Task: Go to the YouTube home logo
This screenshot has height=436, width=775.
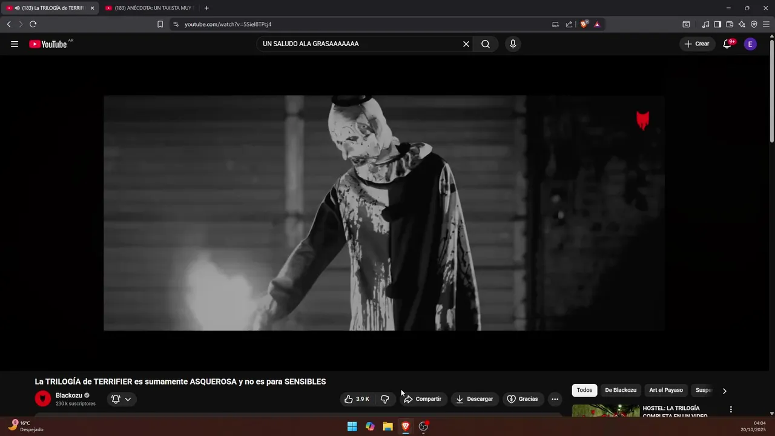Action: 48,44
